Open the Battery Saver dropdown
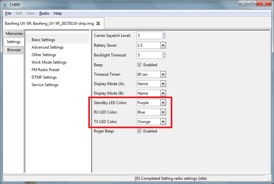The image size is (274, 184). tap(163, 45)
